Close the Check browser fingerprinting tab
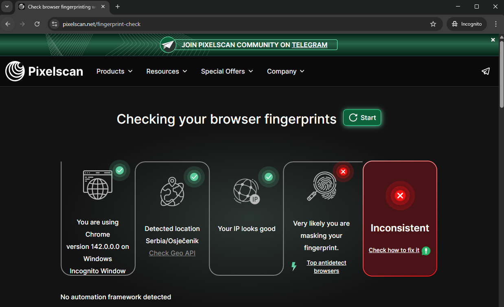Viewport: 504px width, 307px height. [x=103, y=7]
